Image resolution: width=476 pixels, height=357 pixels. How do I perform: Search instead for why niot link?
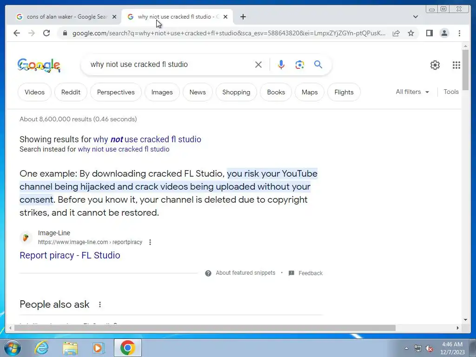pyautogui.click(x=124, y=149)
